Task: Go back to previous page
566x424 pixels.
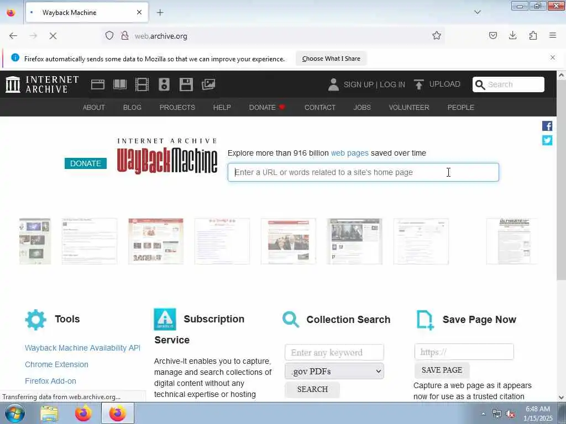Action: 13,36
